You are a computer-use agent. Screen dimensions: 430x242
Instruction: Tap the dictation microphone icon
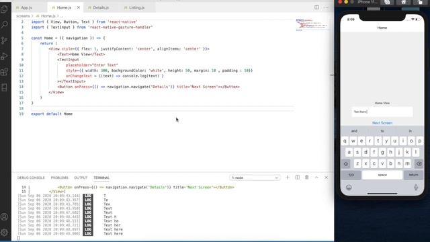(416, 188)
